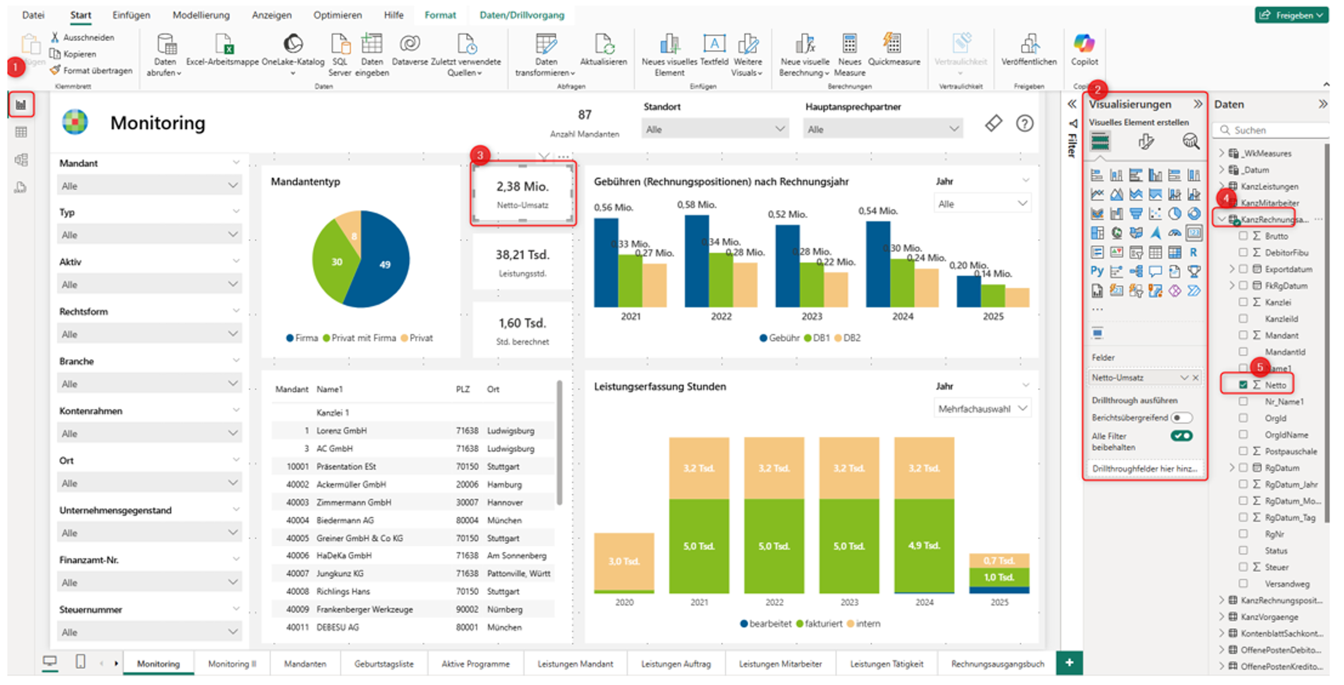Check the Postpauschale field checkbox
1344x685 pixels.
(x=1243, y=451)
